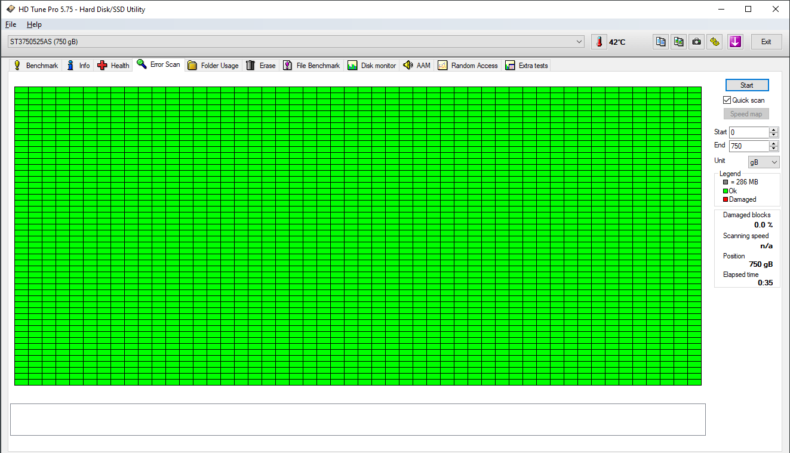
Task: Click the copy text to clipboard icon
Action: [x=660, y=42]
